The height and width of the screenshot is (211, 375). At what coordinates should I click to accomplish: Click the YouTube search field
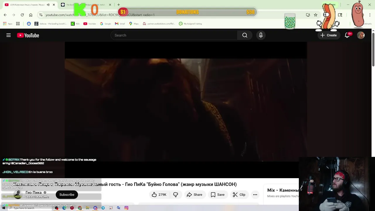(174, 35)
